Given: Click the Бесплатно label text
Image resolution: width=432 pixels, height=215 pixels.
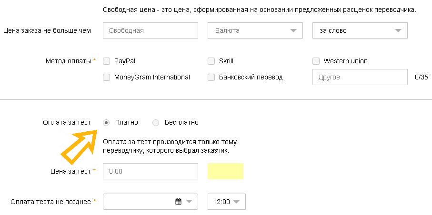Looking at the screenshot, I should click(181, 122).
